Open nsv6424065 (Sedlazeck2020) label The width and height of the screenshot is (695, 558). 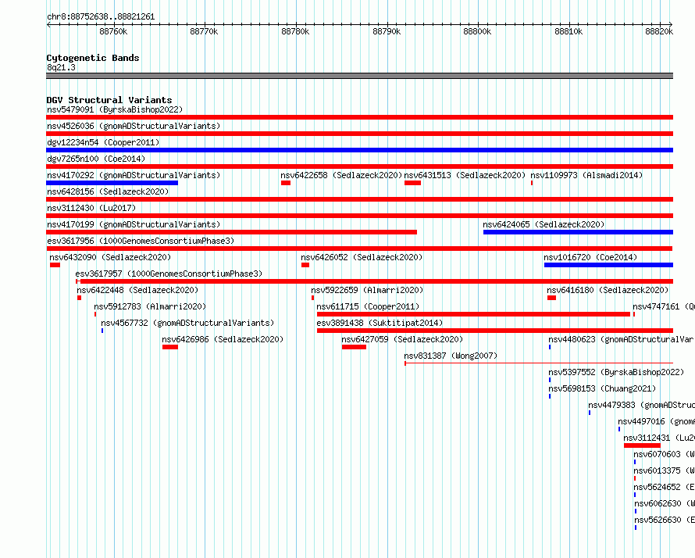[x=544, y=224]
